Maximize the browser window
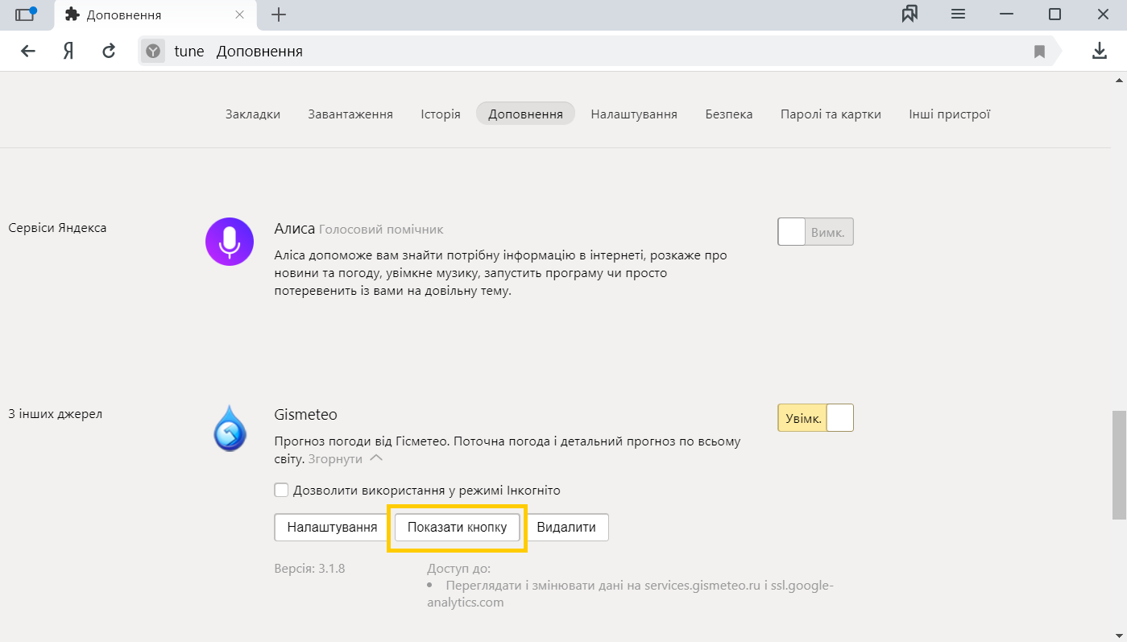Image resolution: width=1127 pixels, height=642 pixels. click(1054, 14)
